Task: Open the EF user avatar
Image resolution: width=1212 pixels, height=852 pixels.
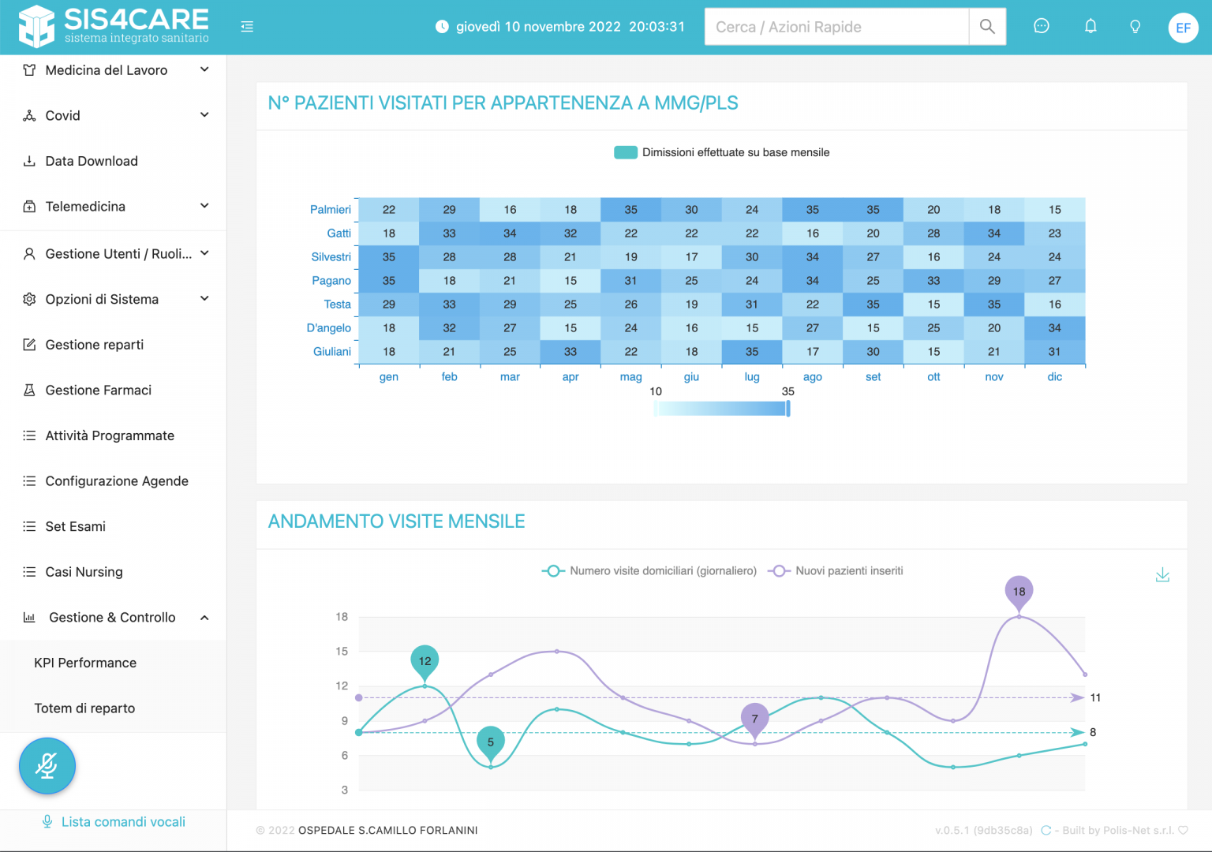Action: [x=1183, y=28]
